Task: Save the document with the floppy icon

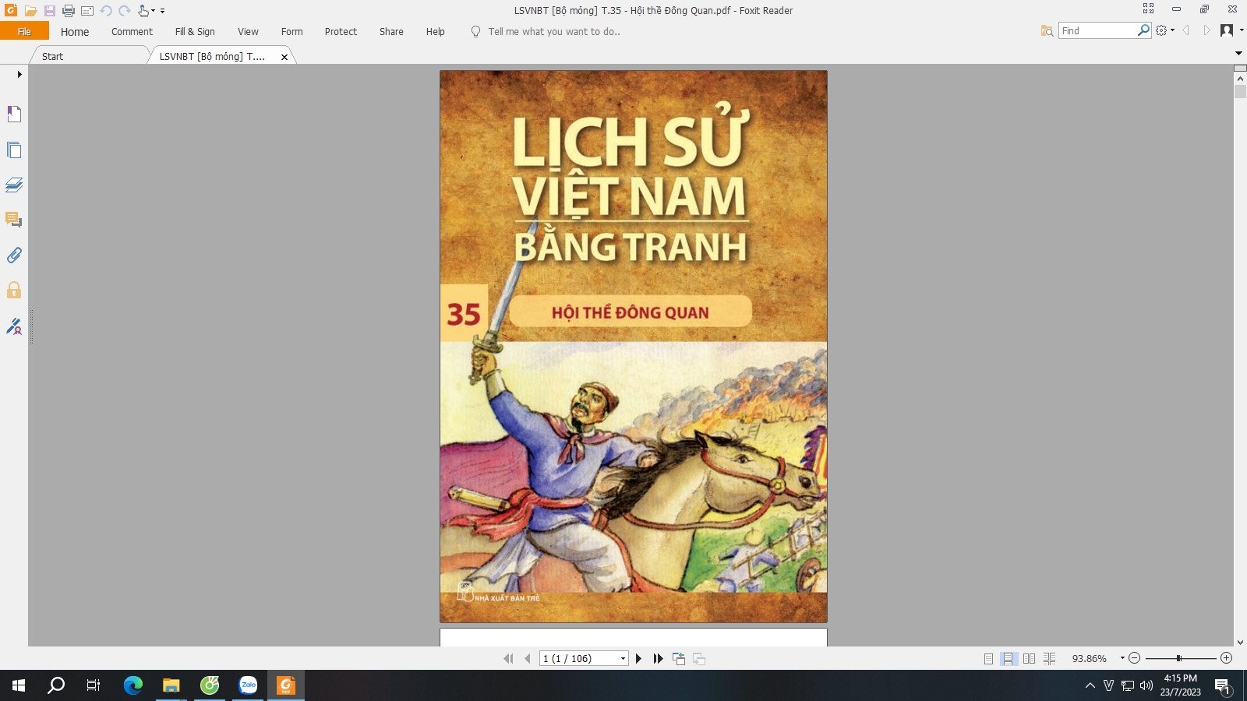Action: 49,11
